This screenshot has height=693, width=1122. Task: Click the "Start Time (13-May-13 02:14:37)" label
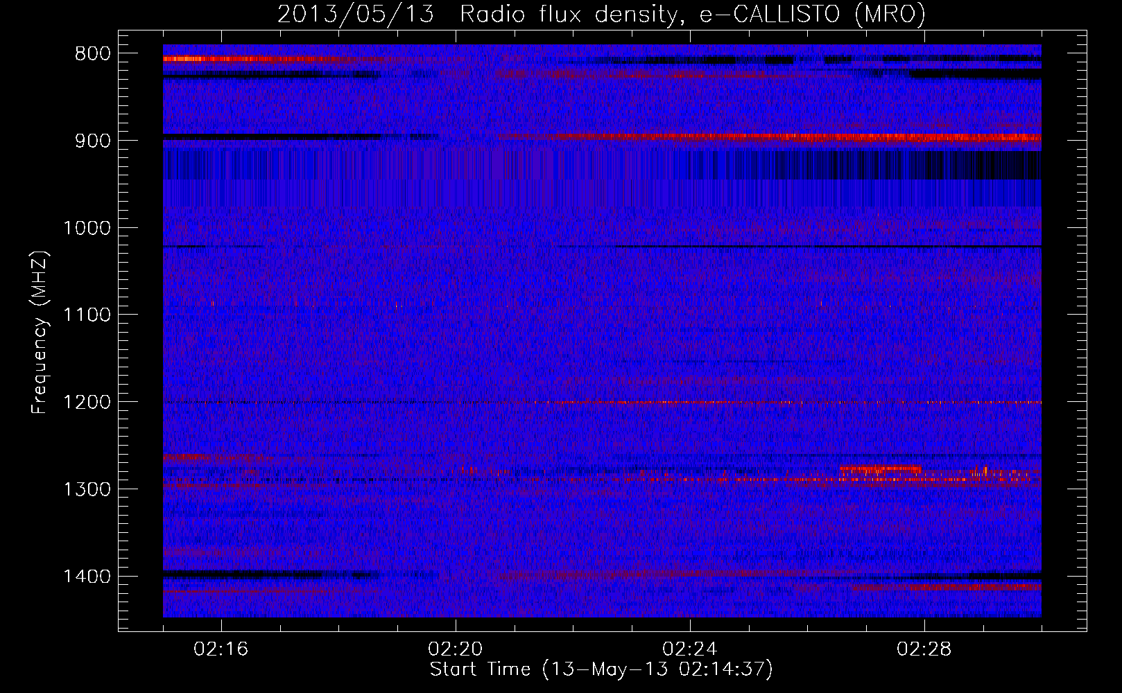601,669
